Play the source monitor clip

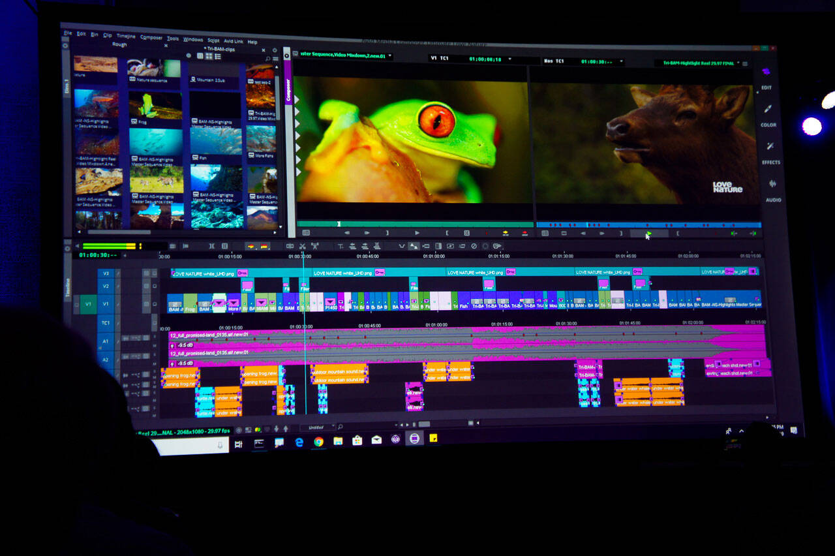click(417, 232)
